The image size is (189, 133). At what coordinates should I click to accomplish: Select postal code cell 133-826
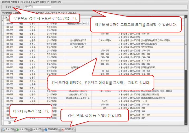coord(9,71)
